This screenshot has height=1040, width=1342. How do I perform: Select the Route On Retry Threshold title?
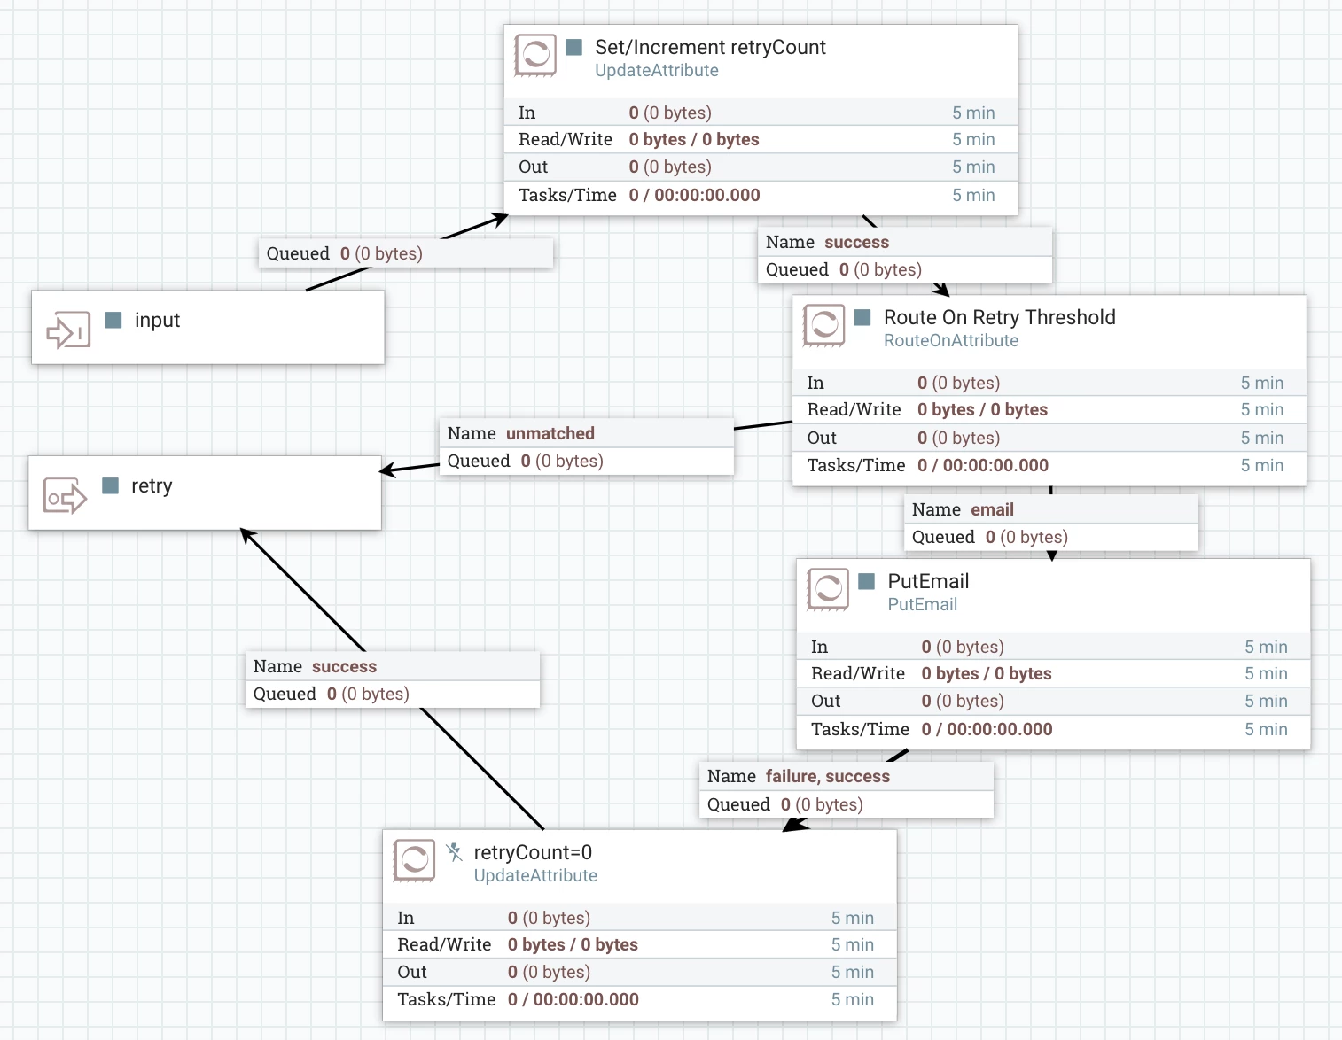[x=999, y=317]
